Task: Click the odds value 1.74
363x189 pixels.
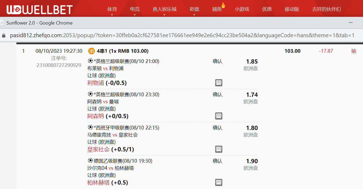Action: [252, 95]
